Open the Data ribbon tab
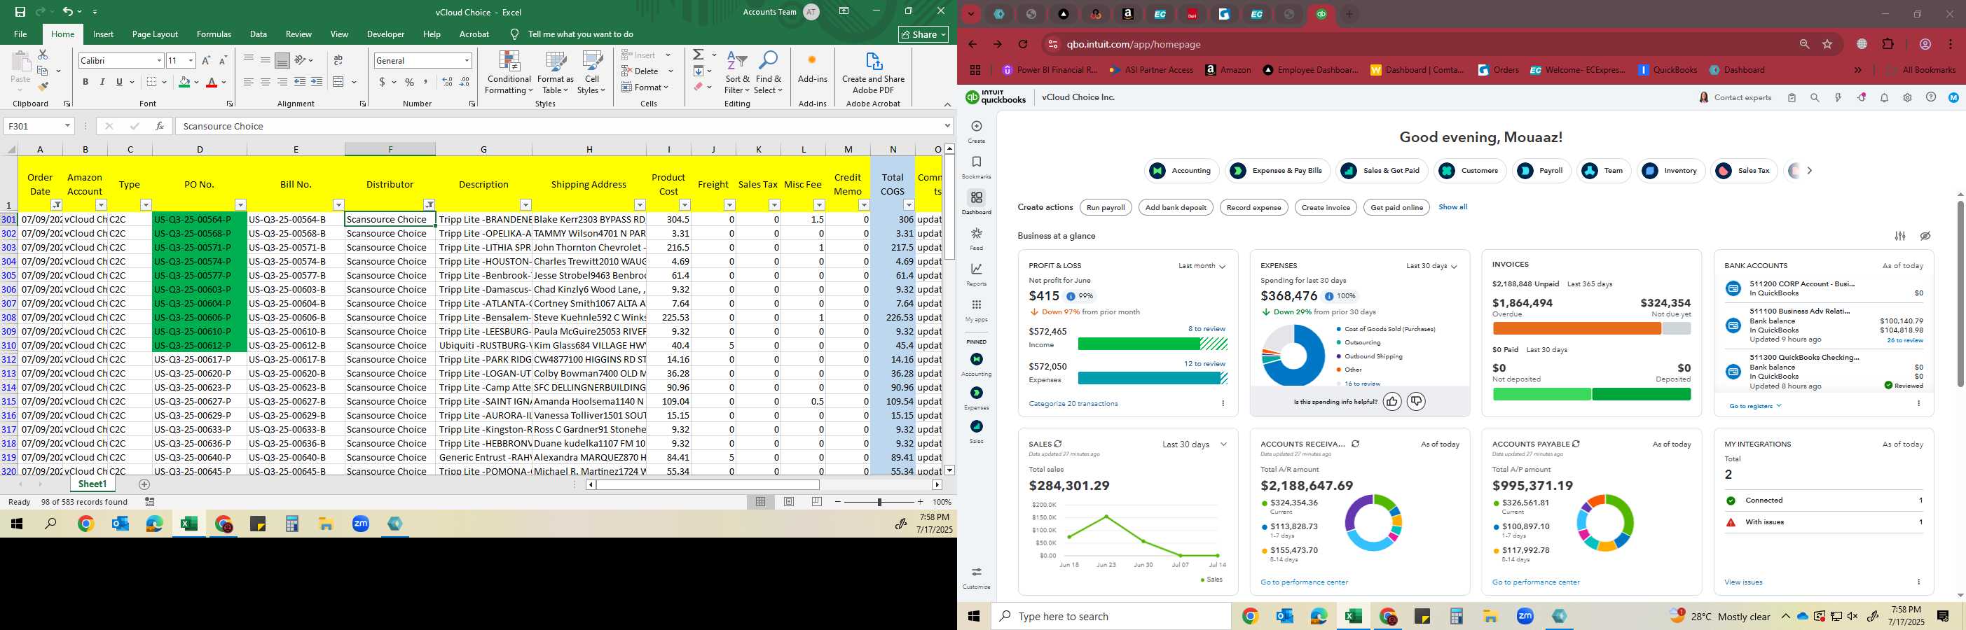The width and height of the screenshot is (1966, 630). (259, 34)
